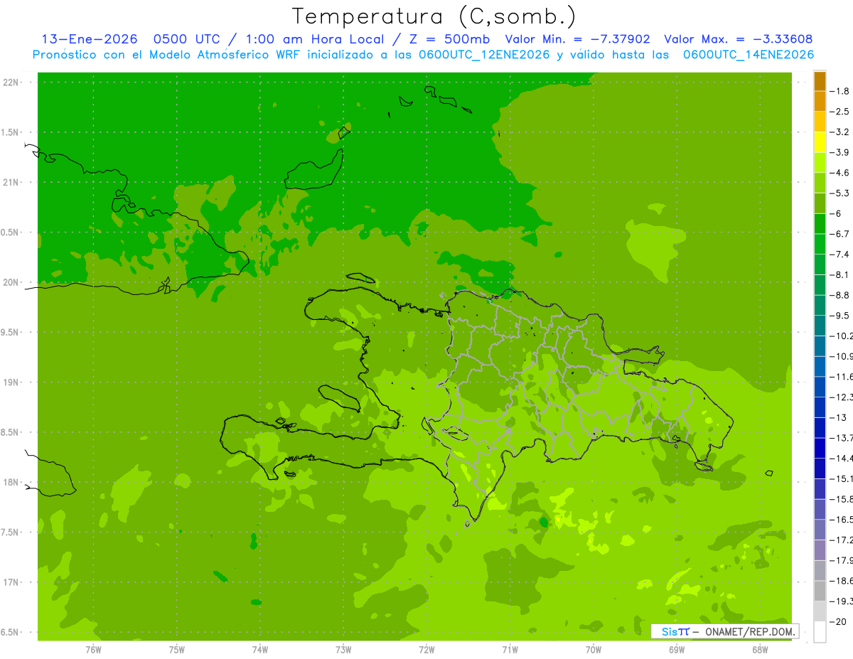Click the -17.2 colorbar value label
This screenshot has height=659, width=853.
pos(841,540)
